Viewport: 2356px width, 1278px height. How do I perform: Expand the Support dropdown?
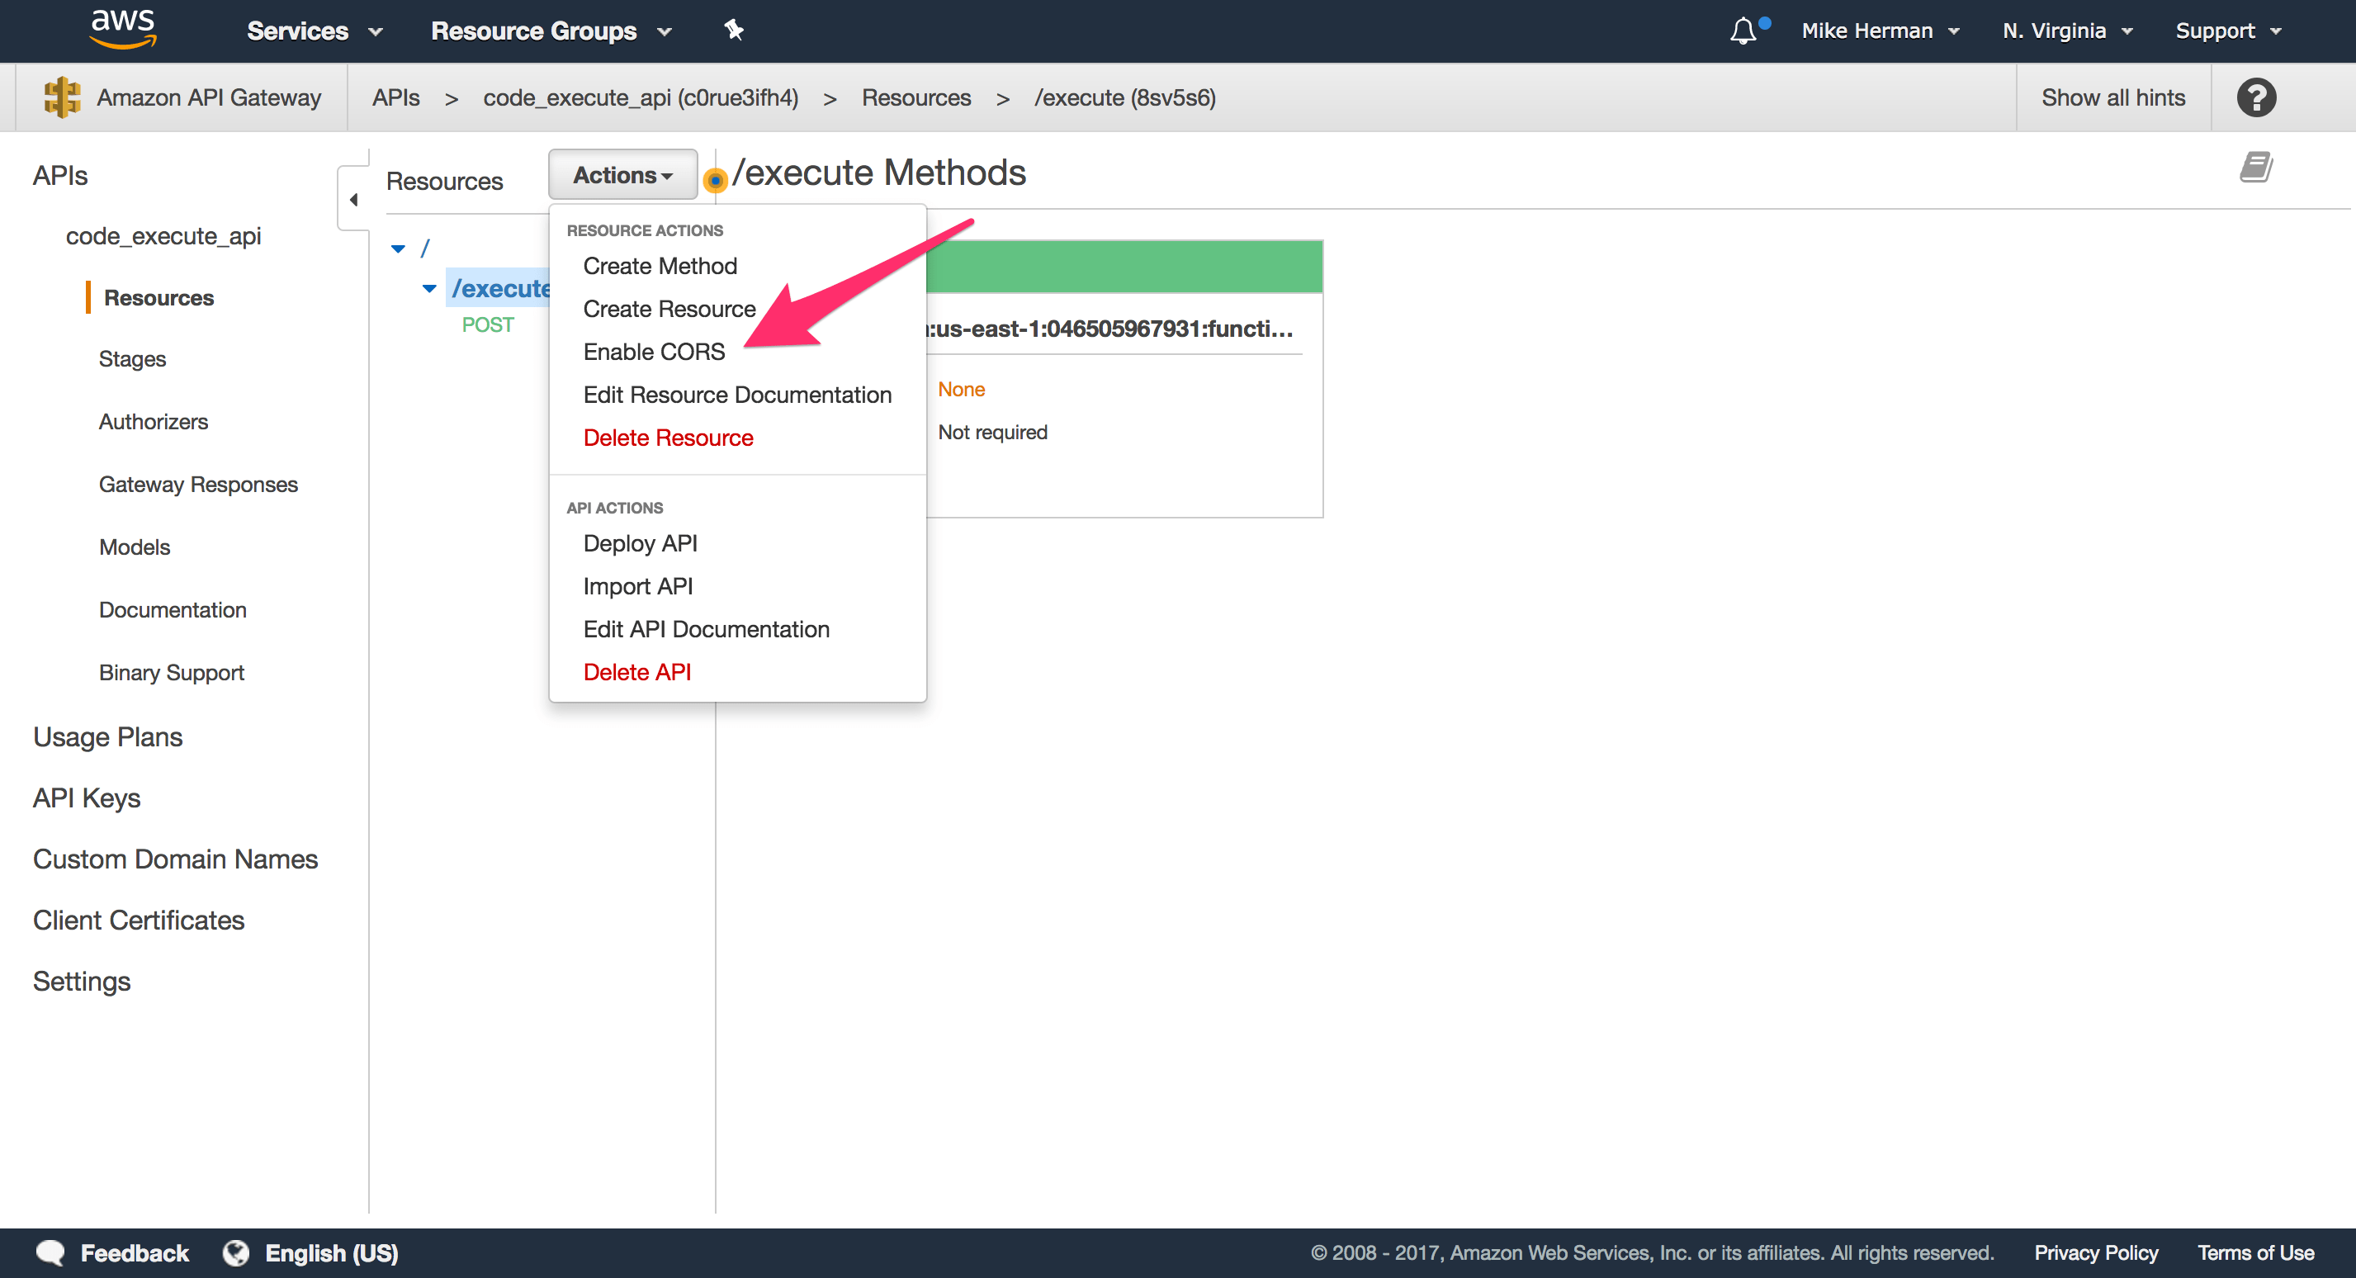click(2227, 31)
